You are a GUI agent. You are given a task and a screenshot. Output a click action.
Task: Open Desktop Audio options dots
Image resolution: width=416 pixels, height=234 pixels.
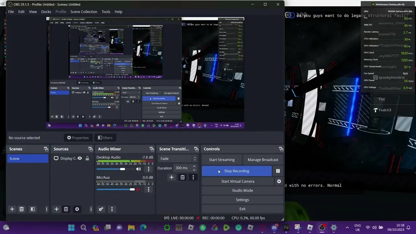[149, 169]
